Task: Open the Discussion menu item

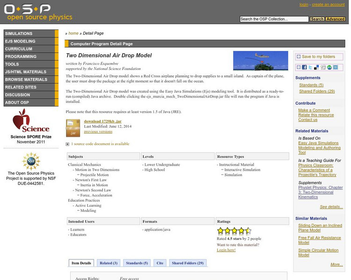Action: [x=31, y=95]
